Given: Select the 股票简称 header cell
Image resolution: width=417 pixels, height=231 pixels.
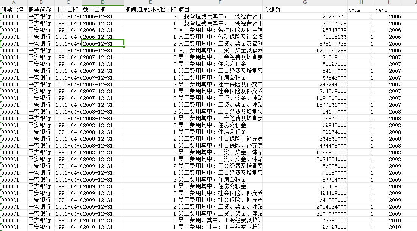Looking at the screenshot, I should (41, 10).
